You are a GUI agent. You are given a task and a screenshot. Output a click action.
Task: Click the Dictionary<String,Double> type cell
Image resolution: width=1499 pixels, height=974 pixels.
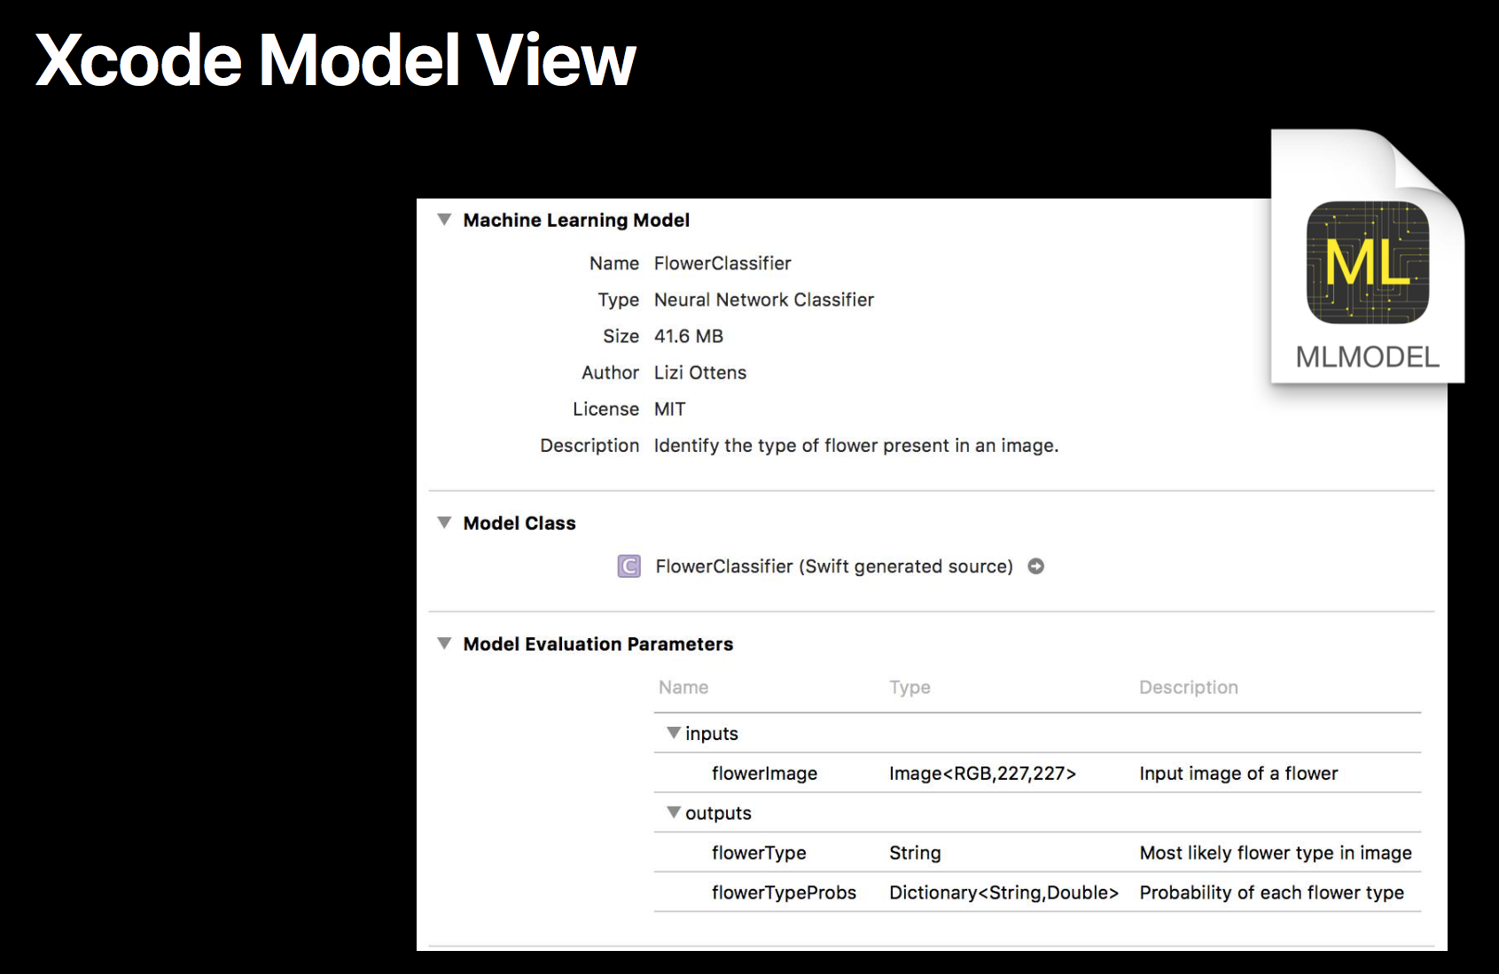click(1003, 892)
